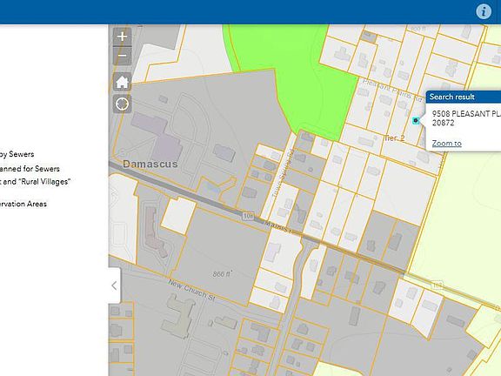This screenshot has height=376, width=501.
Task: Find my location with the locate icon
Action: tap(122, 104)
